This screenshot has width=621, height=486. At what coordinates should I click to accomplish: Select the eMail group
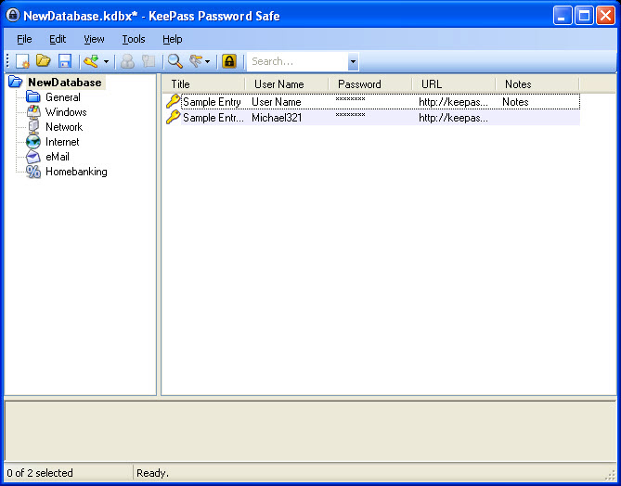click(x=58, y=157)
